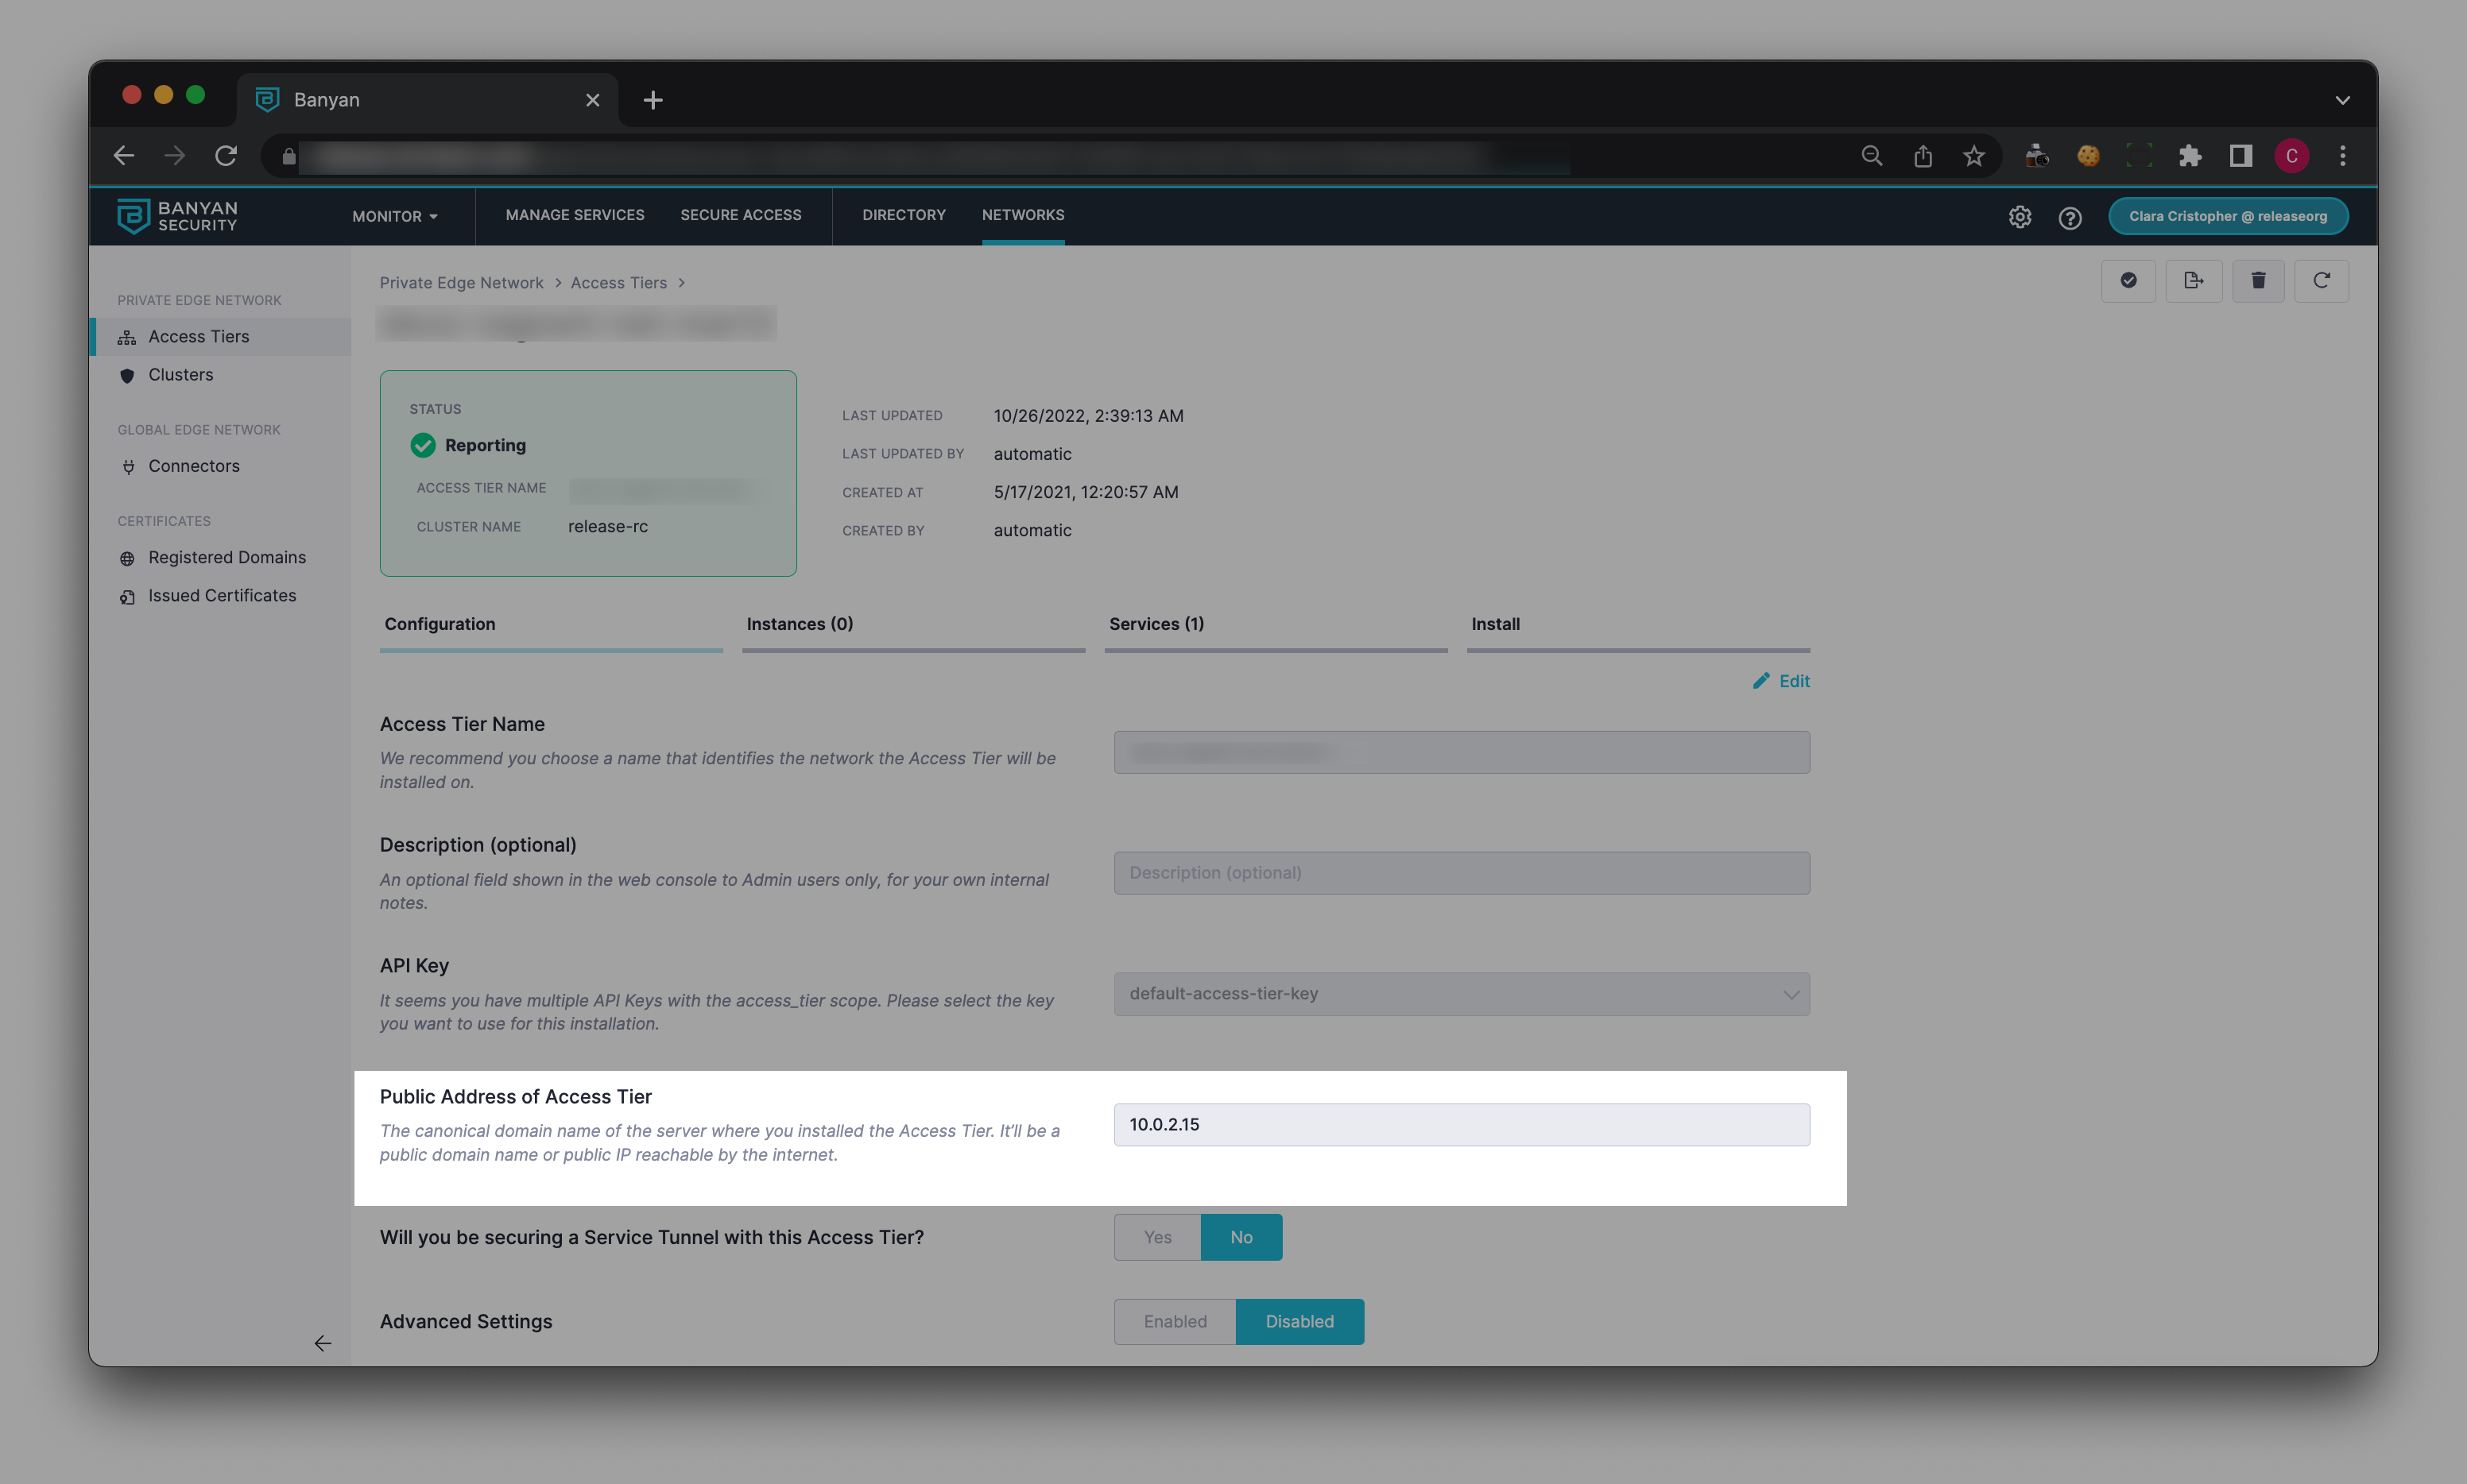The width and height of the screenshot is (2467, 1484).
Task: Open Connectors in the sidebar
Action: click(x=221, y=466)
